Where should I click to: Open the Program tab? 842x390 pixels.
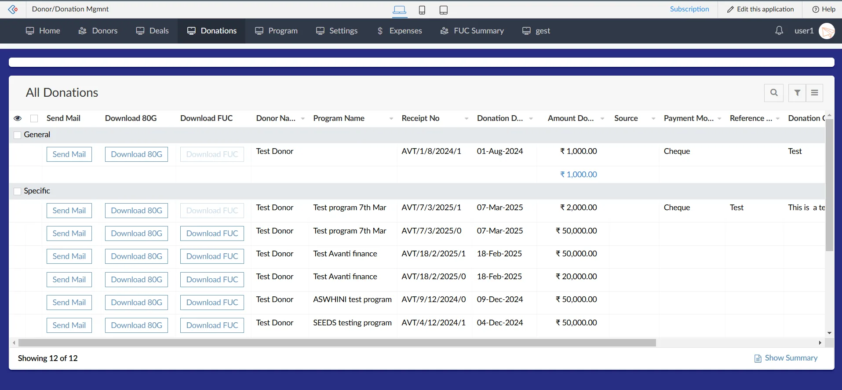[x=276, y=31]
